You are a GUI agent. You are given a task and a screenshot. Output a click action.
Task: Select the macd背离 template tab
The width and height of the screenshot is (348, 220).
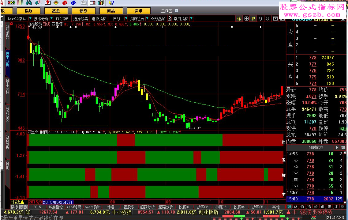pos(74,207)
